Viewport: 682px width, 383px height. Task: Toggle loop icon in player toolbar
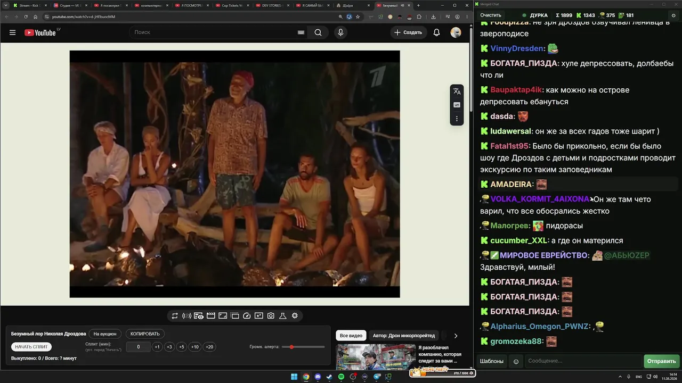(x=174, y=316)
